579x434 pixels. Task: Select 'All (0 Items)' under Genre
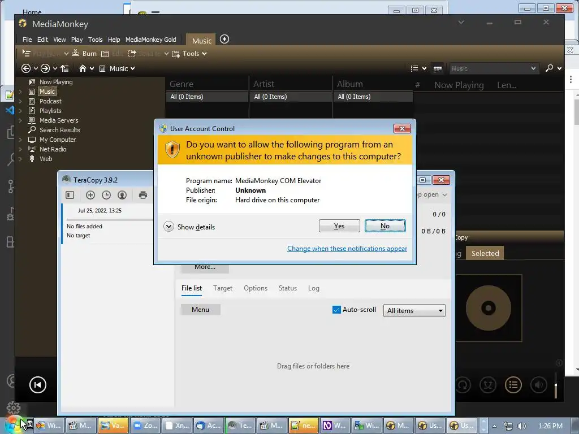pyautogui.click(x=207, y=97)
